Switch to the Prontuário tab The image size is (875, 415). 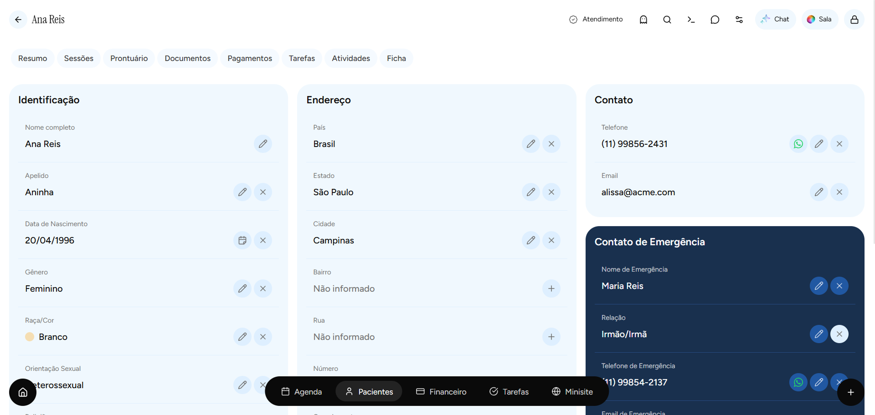point(129,58)
